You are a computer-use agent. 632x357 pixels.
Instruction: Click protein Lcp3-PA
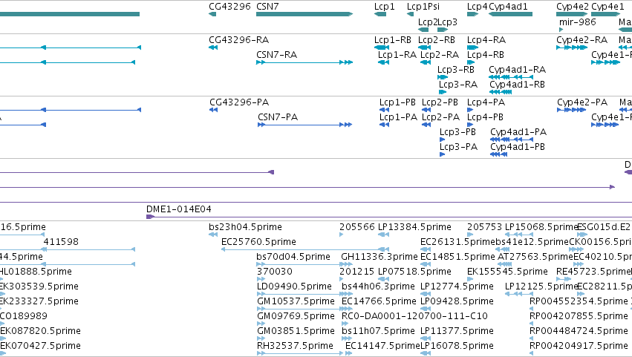point(458,147)
